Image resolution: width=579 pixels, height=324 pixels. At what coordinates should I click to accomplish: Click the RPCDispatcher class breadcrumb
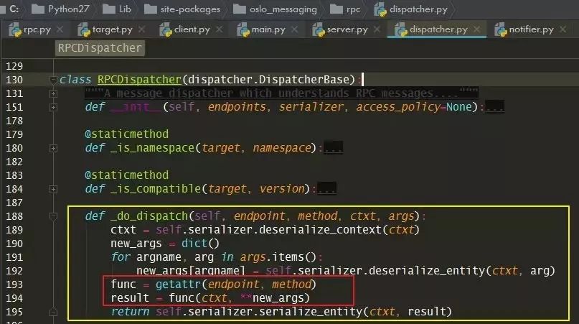[x=100, y=48]
